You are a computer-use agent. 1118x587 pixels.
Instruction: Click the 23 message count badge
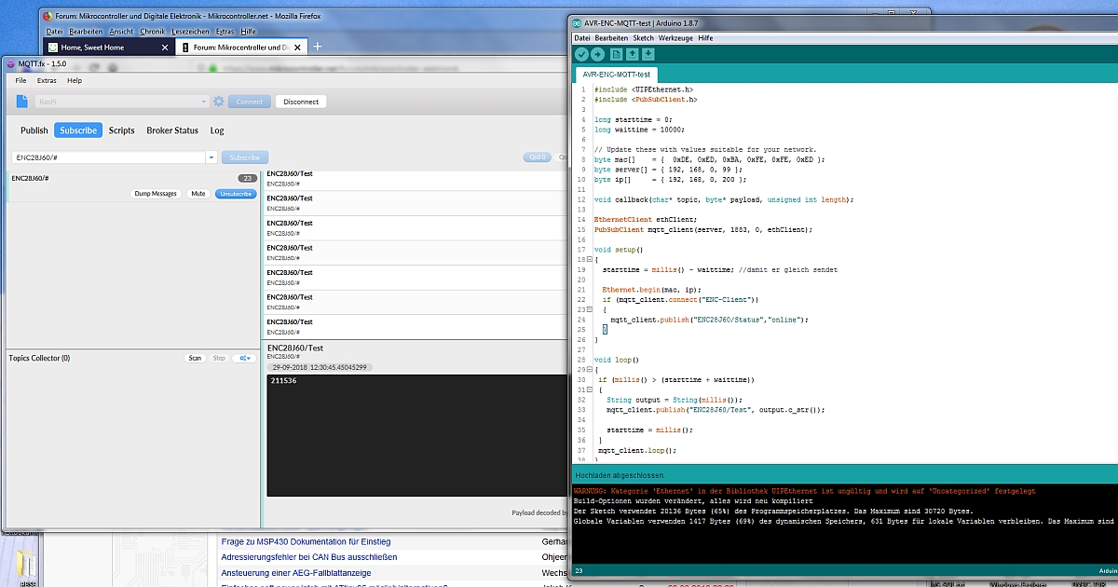click(247, 178)
